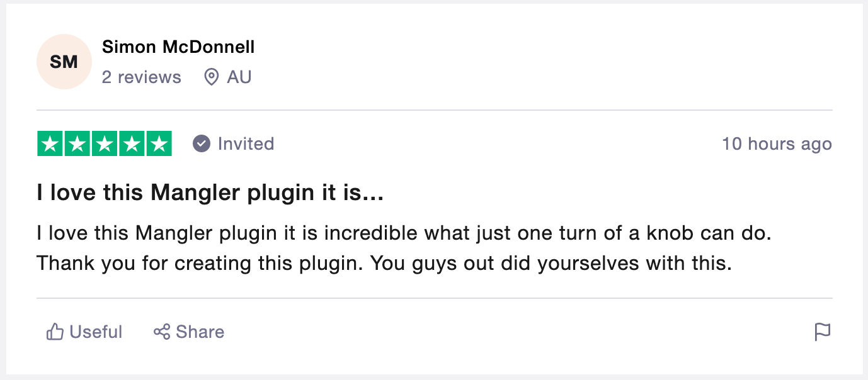Click the thumbs-up icon
Viewport: 868px width, 380px height.
(55, 332)
